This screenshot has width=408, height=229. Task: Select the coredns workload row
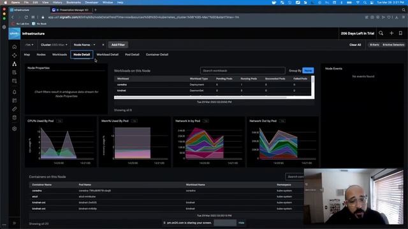coord(212,85)
